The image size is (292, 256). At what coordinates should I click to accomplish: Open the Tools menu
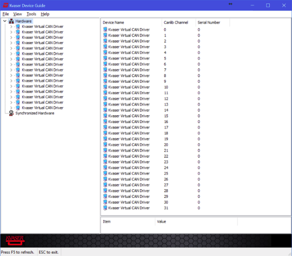[31, 14]
